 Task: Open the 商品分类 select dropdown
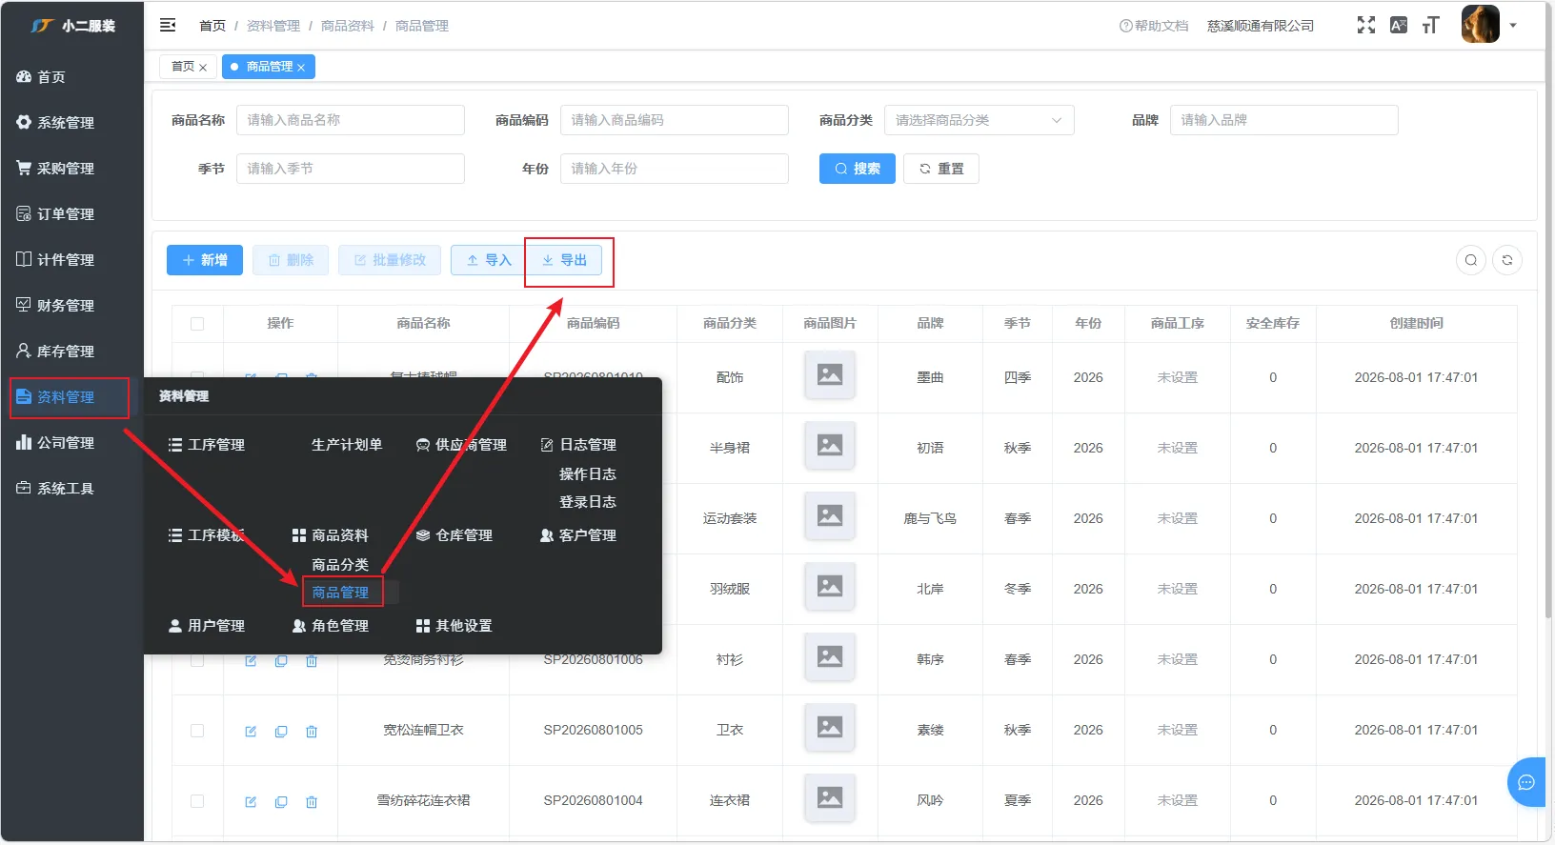point(979,120)
